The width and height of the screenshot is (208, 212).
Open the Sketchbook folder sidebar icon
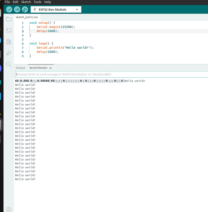coord(8,19)
